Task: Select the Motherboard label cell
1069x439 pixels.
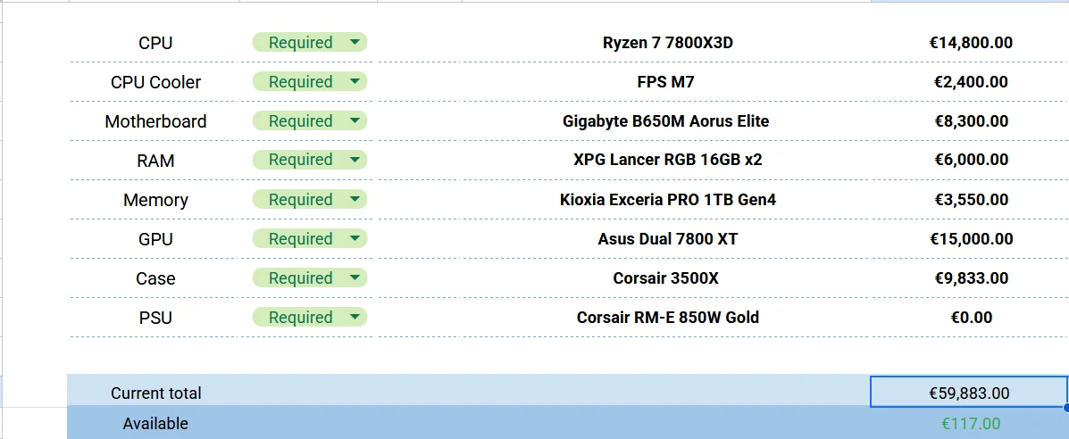Action: point(155,121)
